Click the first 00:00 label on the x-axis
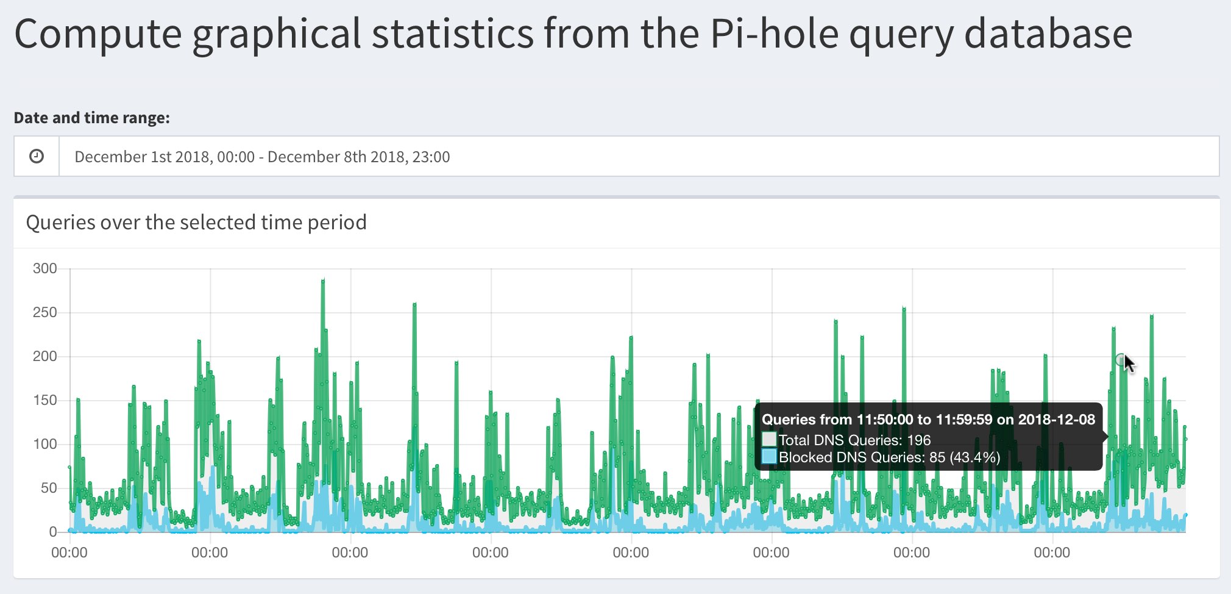 [69, 553]
